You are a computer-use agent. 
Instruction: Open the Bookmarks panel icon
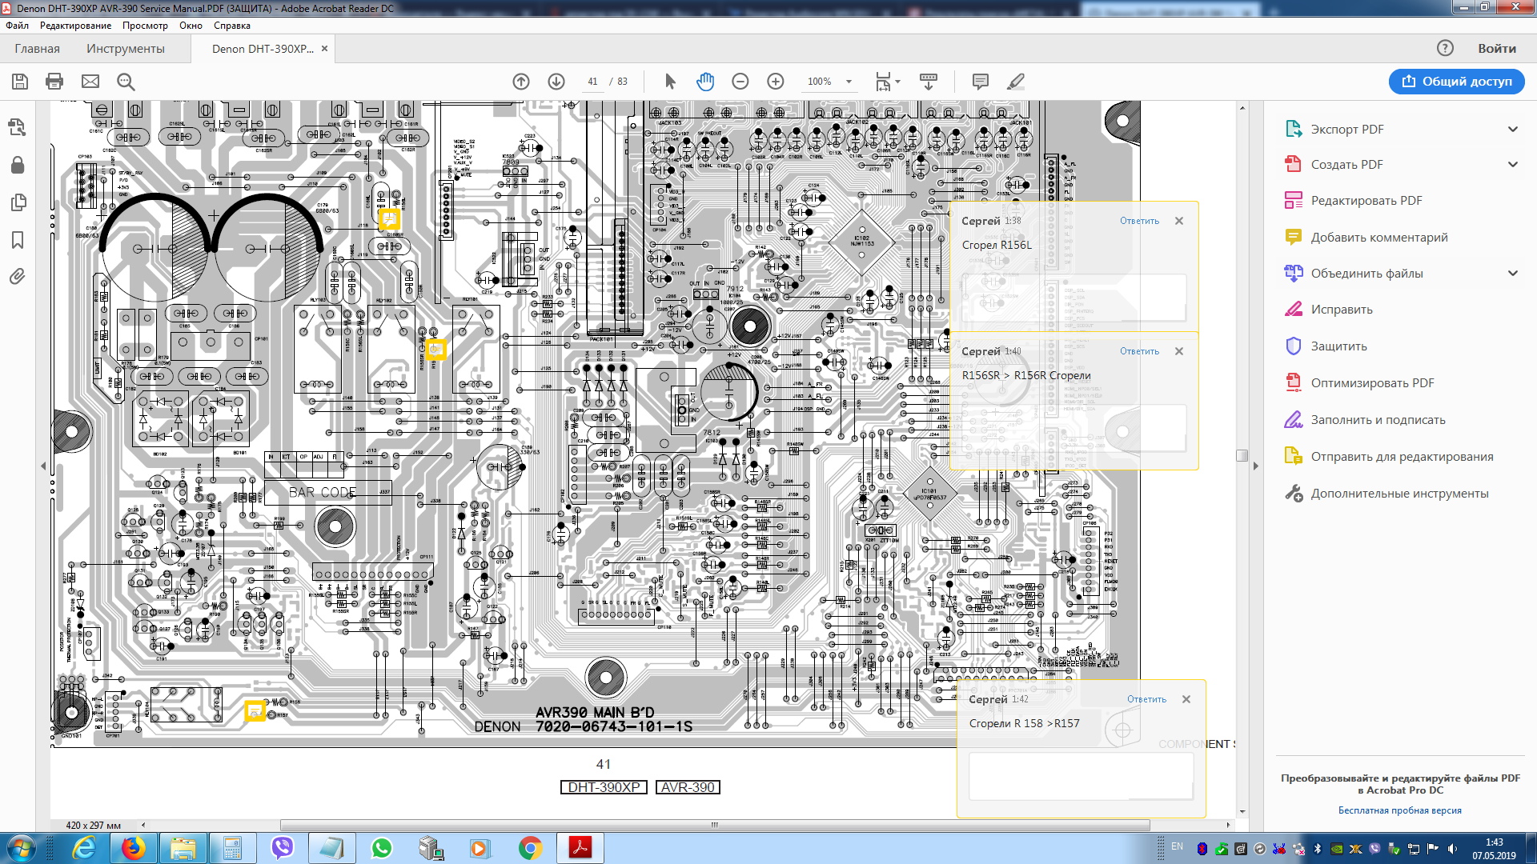click(18, 240)
